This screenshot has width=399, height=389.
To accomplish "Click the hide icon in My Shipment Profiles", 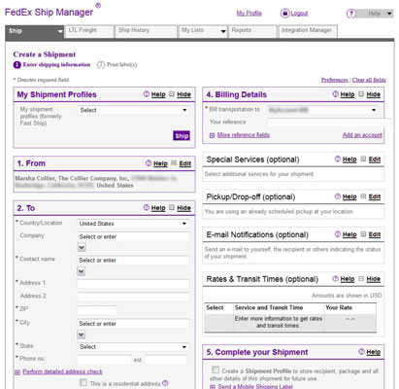I will (x=172, y=94).
